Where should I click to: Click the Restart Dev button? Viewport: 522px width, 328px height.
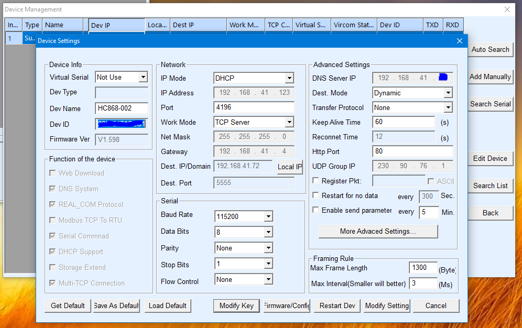337,306
